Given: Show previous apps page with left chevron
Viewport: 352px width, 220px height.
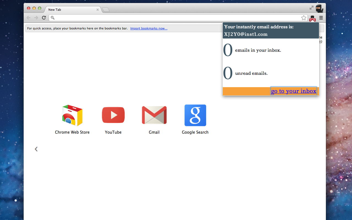Looking at the screenshot, I should pyautogui.click(x=36, y=149).
